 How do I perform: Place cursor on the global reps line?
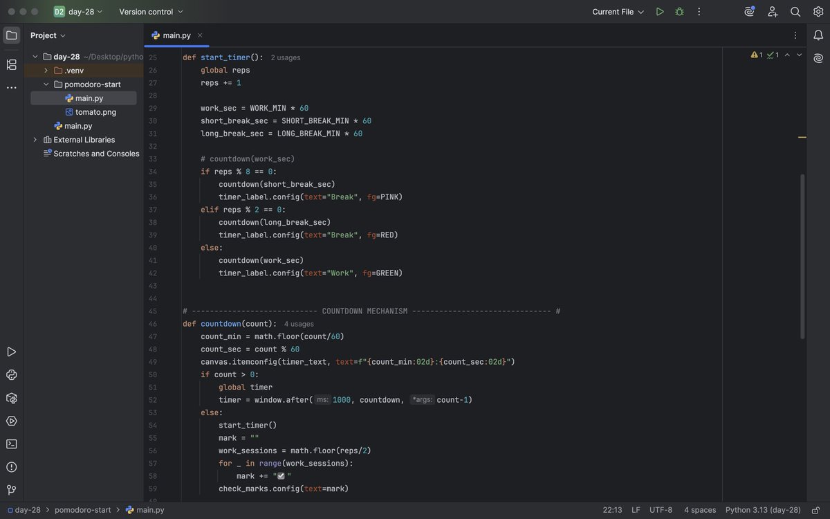(x=225, y=70)
